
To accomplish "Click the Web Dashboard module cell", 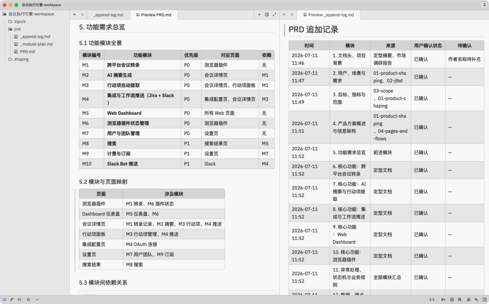I will click(x=143, y=113).
